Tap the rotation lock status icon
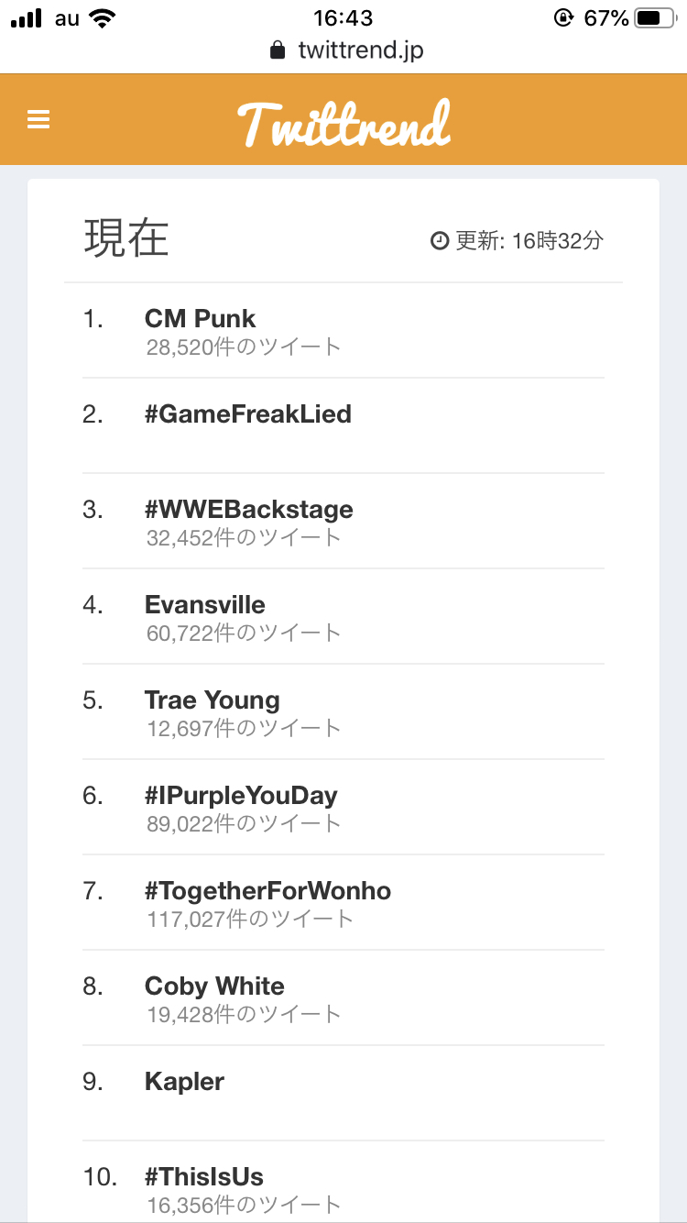The width and height of the screenshot is (687, 1223). [x=563, y=17]
